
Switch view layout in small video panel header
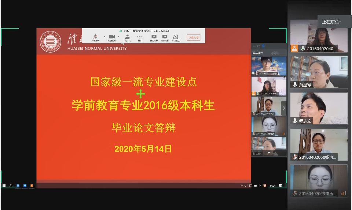(x=263, y=46)
